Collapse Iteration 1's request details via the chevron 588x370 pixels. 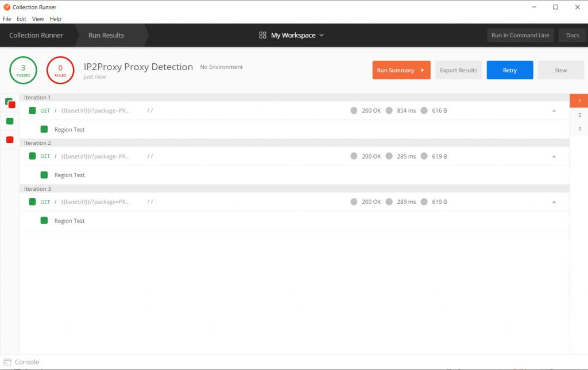[554, 110]
